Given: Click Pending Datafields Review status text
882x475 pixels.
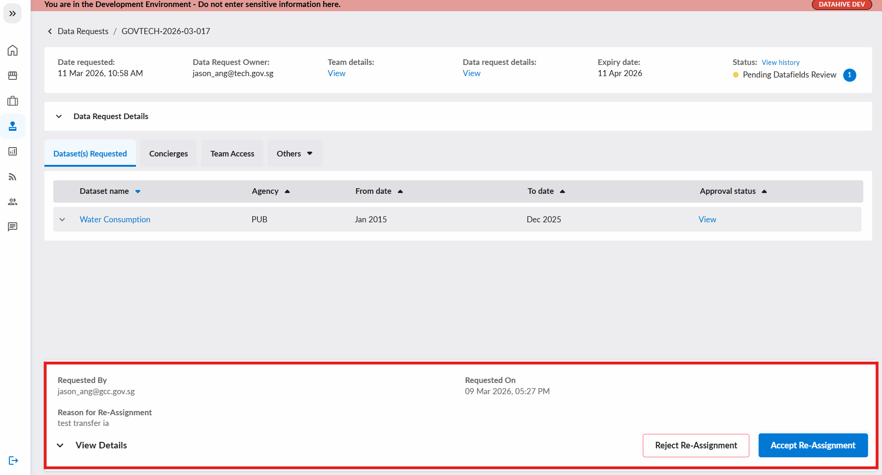Looking at the screenshot, I should coord(790,75).
